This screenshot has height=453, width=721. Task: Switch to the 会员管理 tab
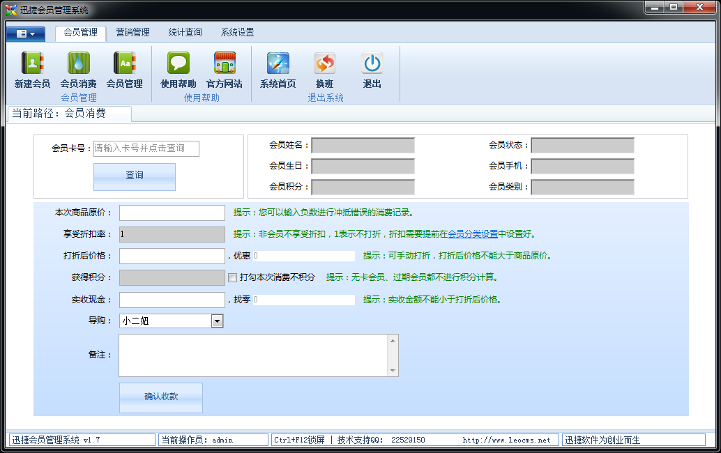click(x=80, y=33)
